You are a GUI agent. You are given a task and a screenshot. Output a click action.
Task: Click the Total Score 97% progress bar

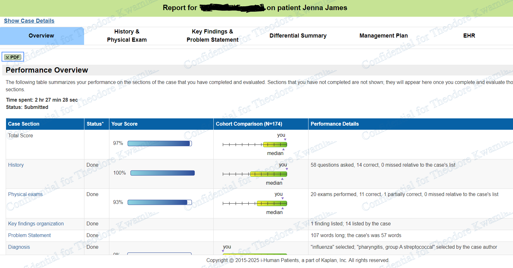pyautogui.click(x=160, y=143)
